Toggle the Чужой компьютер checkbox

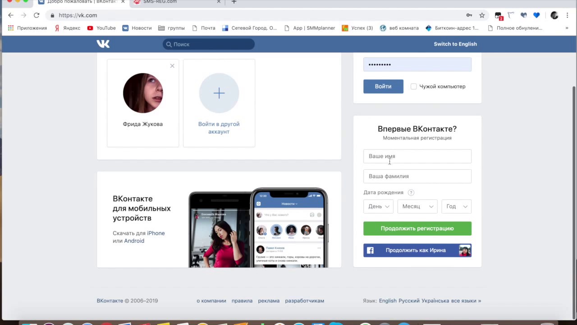click(414, 86)
